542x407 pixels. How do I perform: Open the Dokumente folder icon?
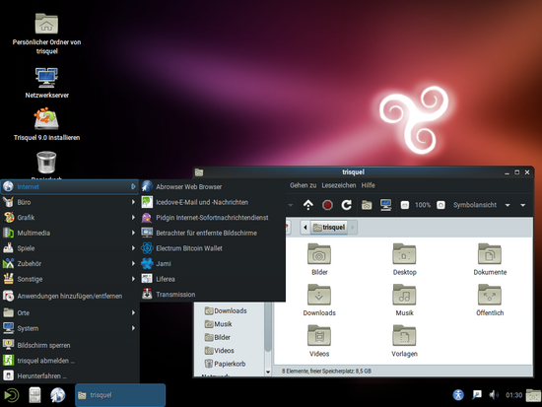[x=490, y=259]
